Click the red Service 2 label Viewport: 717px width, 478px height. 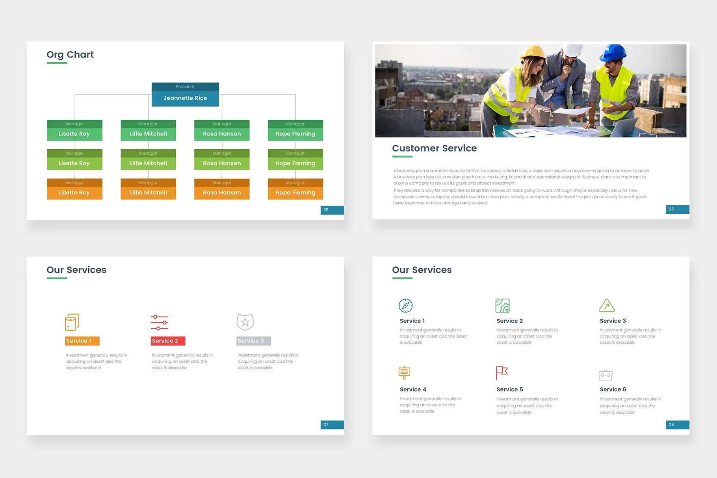tap(168, 341)
